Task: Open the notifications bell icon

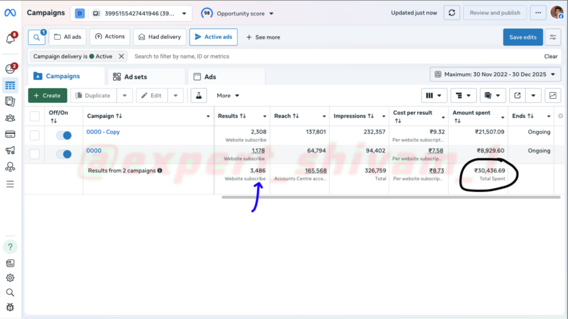Action: click(10, 38)
